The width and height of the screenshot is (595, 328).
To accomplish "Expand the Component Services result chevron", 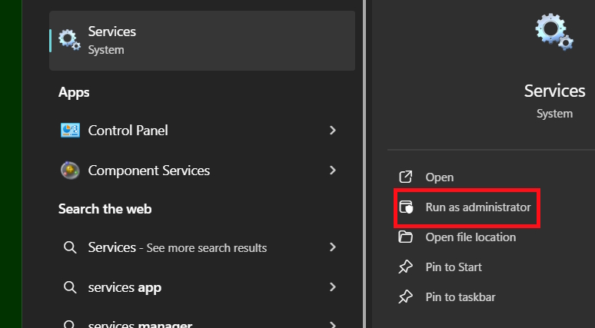I will (333, 171).
